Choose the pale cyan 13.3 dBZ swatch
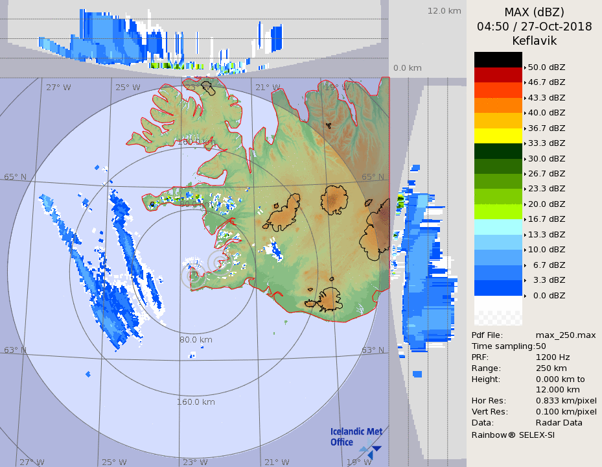The width and height of the screenshot is (602, 467). coord(498,227)
